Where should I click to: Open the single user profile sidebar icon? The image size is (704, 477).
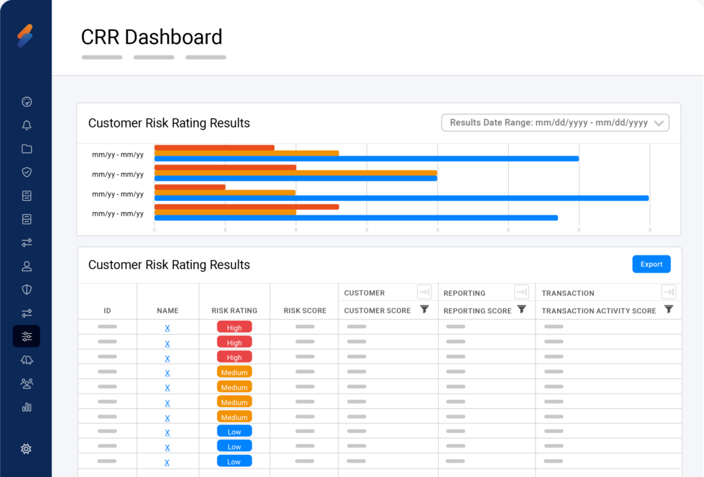(x=27, y=266)
